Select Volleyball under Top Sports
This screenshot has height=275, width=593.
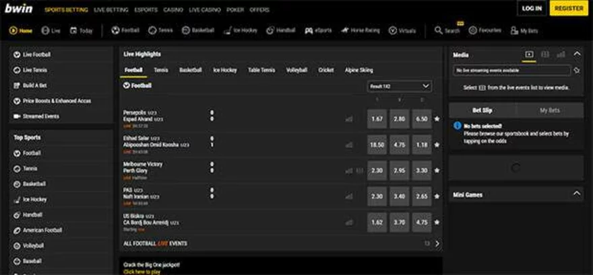pos(61,246)
